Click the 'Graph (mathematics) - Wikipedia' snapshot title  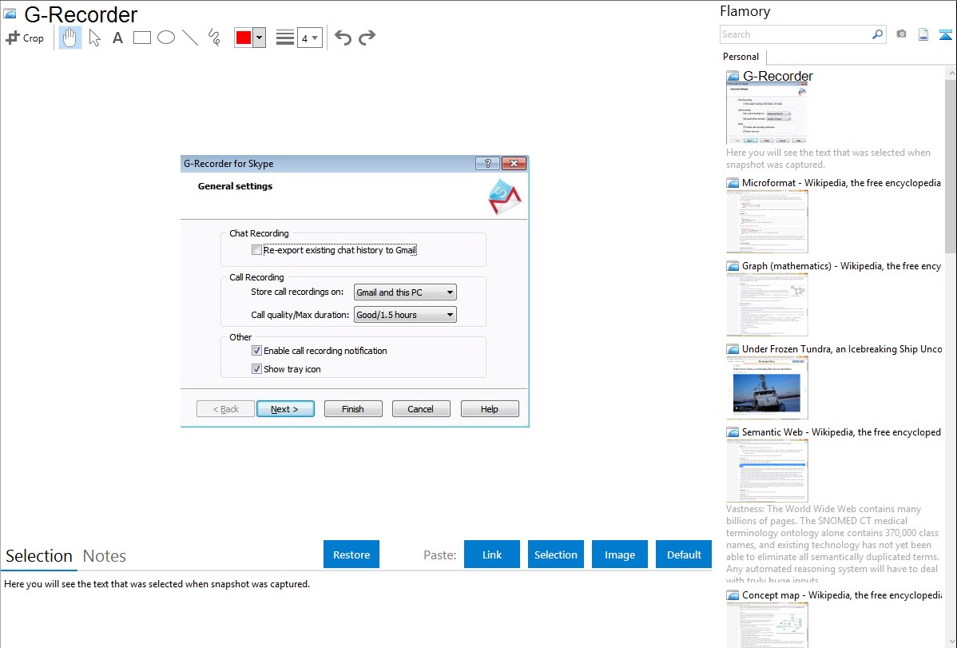pos(841,266)
